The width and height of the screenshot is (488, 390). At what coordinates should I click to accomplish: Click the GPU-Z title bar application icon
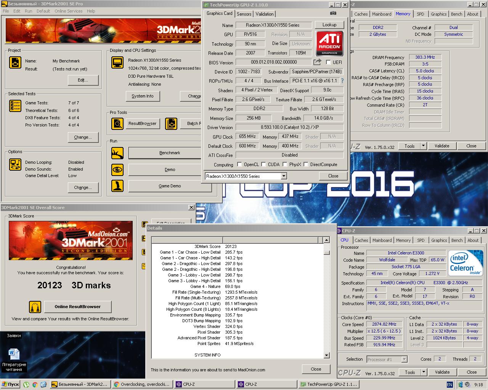point(206,5)
